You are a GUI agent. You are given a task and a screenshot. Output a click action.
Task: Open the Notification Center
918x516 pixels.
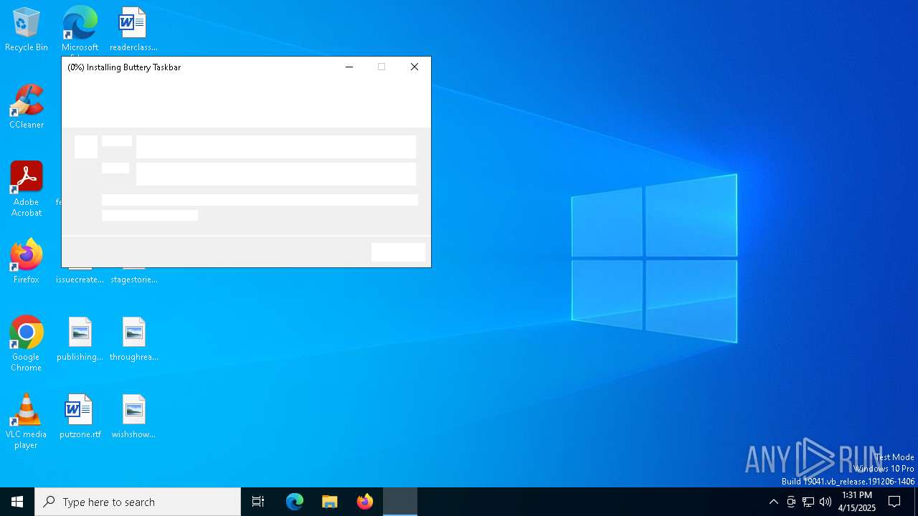pos(894,502)
